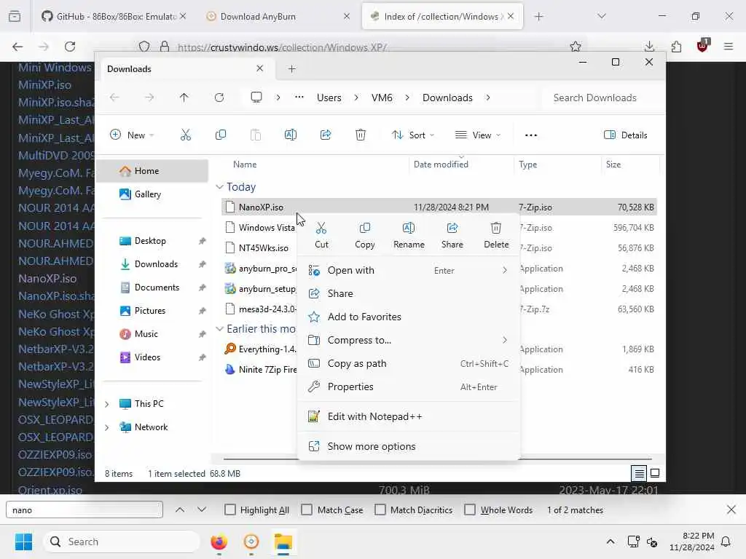Open the Windows Start menu
Image resolution: width=746 pixels, height=559 pixels.
pos(24,542)
